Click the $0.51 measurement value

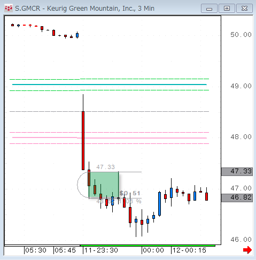click(130, 193)
